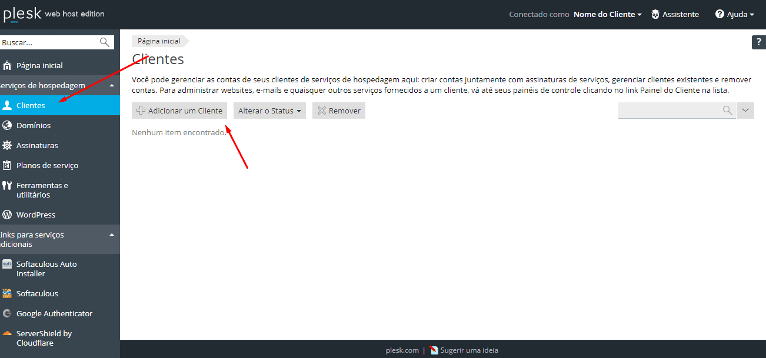This screenshot has width=766, height=358.
Task: Click the home icon beside Página inicial
Action: click(7, 65)
